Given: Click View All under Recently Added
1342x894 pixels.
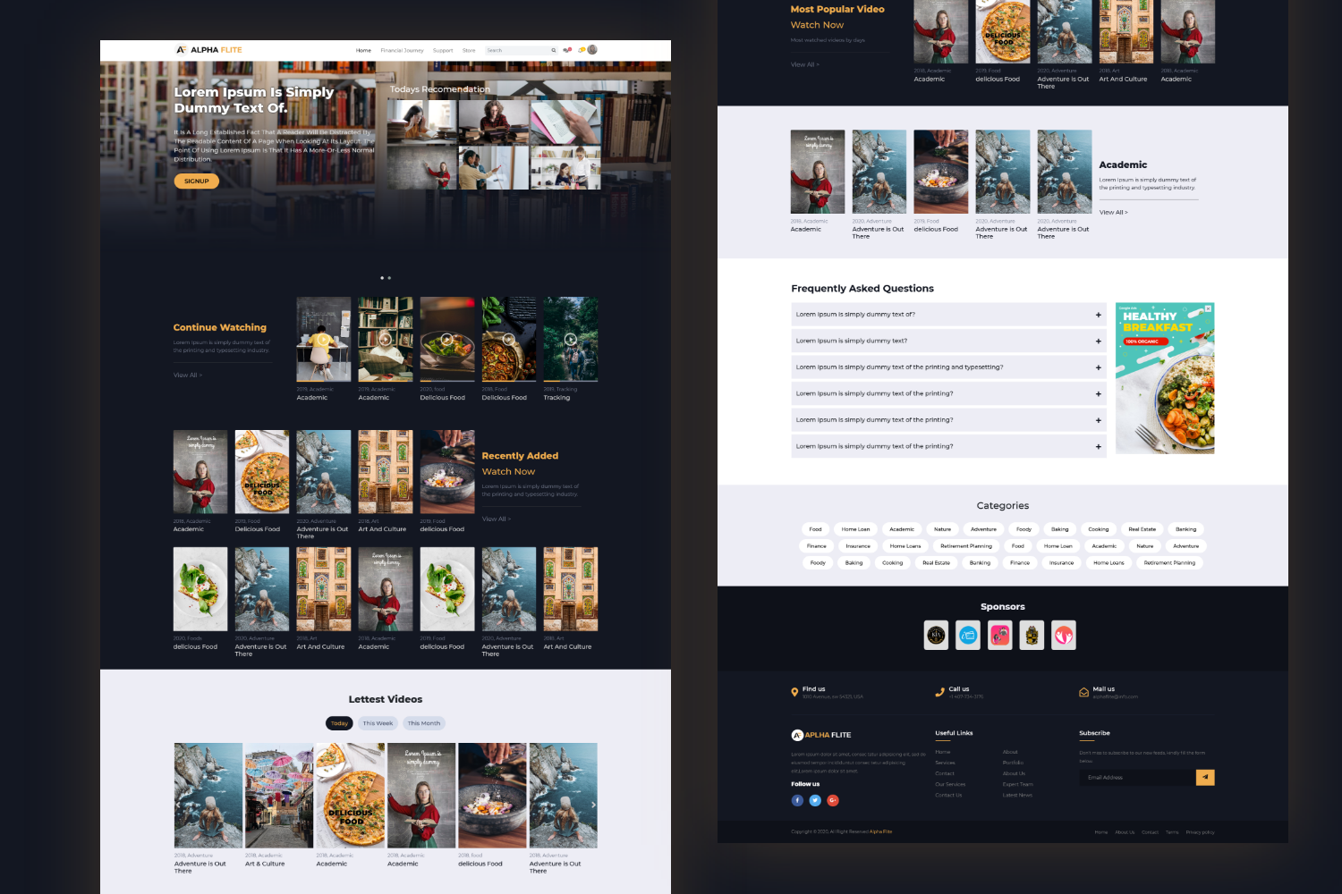Looking at the screenshot, I should 497,519.
